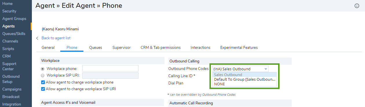Choose NONE from the dropdown list

coord(244,84)
